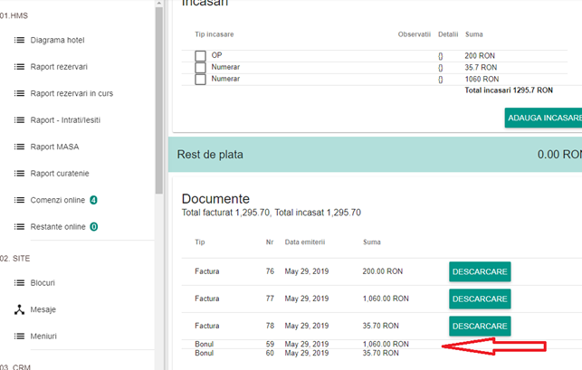
Task: Open Comenzi online
Action: tap(58, 200)
